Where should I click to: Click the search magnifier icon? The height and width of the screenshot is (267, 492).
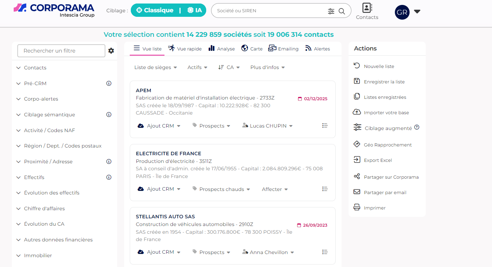(x=342, y=11)
